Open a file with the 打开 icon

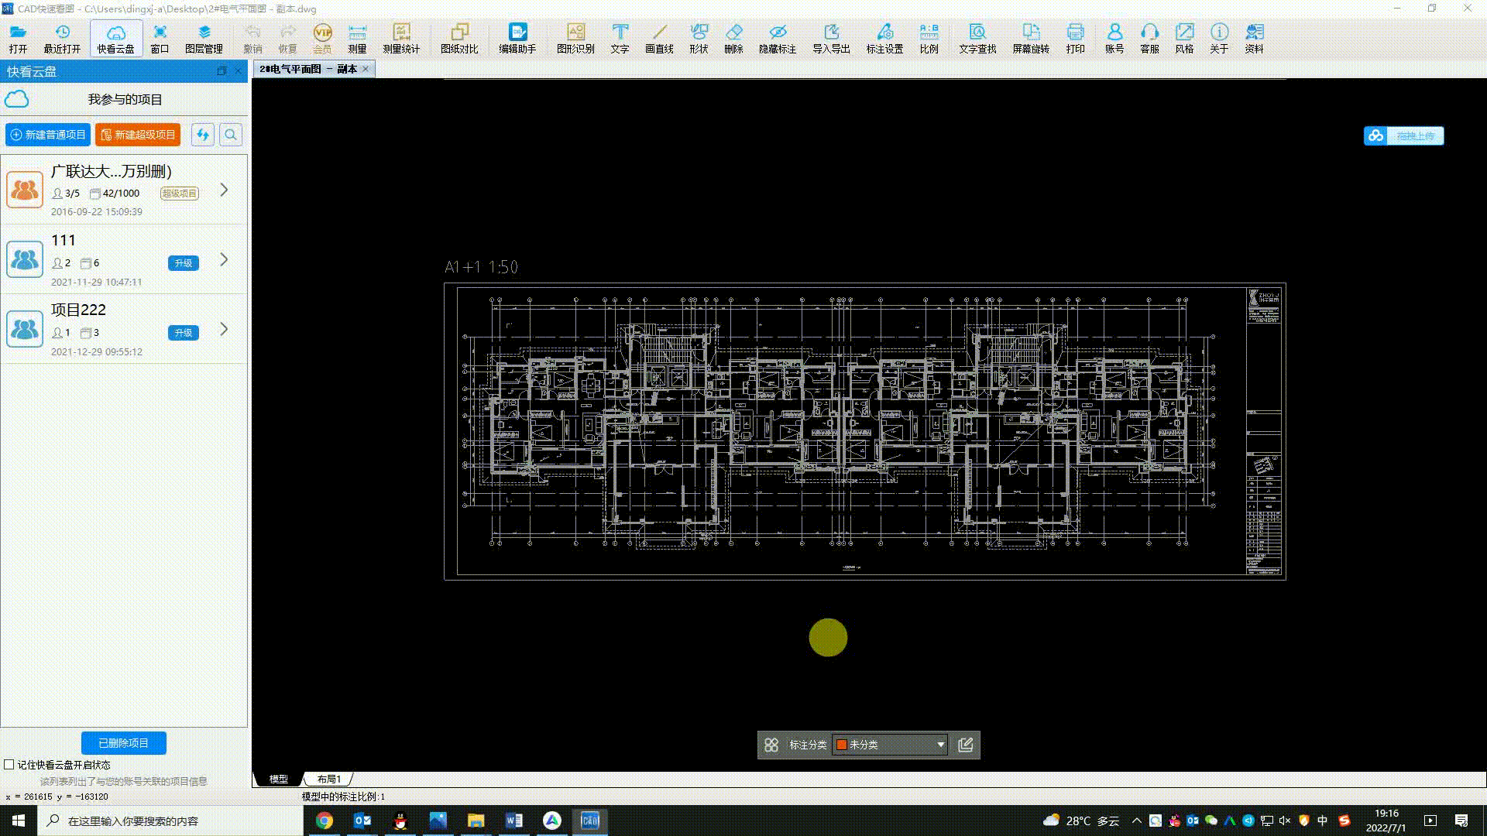point(18,38)
